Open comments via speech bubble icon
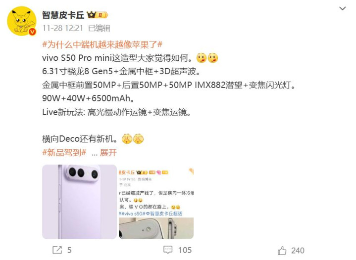The width and height of the screenshot is (356, 260). 168,250
